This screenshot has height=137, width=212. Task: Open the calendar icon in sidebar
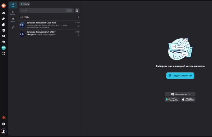point(4,30)
